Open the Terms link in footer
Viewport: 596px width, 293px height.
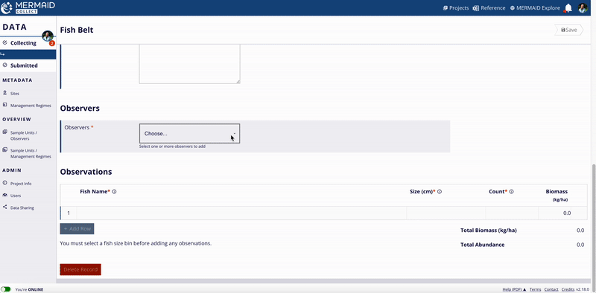point(535,289)
